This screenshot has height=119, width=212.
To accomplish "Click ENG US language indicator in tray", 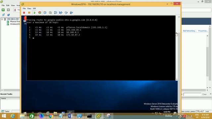I will [x=197, y=116].
